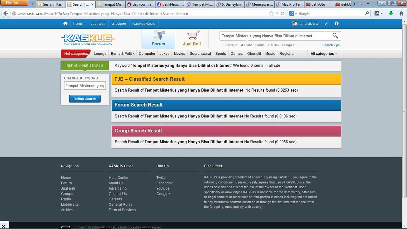Open the Firefox menu button

click(14, 3)
